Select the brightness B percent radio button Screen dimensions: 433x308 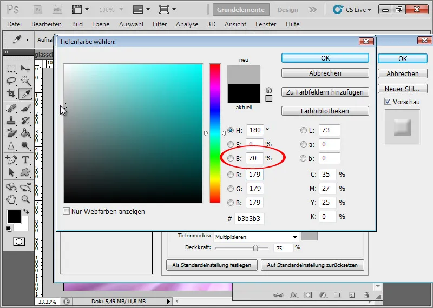pos(231,158)
